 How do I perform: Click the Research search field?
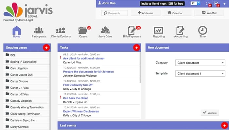(115, 13)
